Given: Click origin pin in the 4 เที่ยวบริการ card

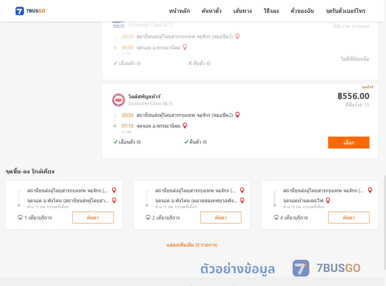Looking at the screenshot, I should [370, 190].
